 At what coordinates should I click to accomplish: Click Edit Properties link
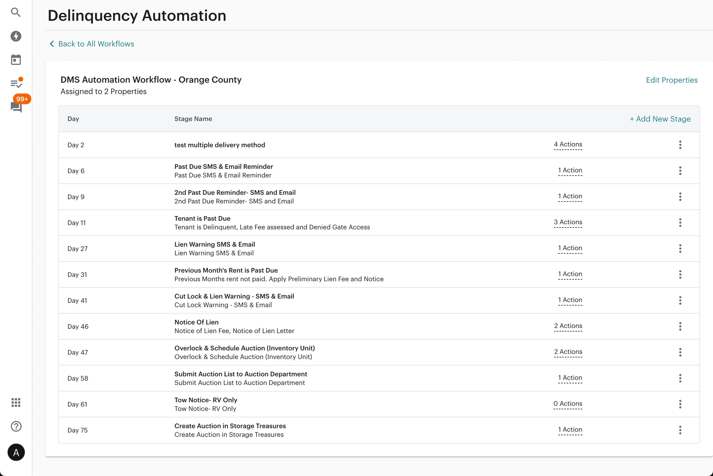[x=671, y=80]
